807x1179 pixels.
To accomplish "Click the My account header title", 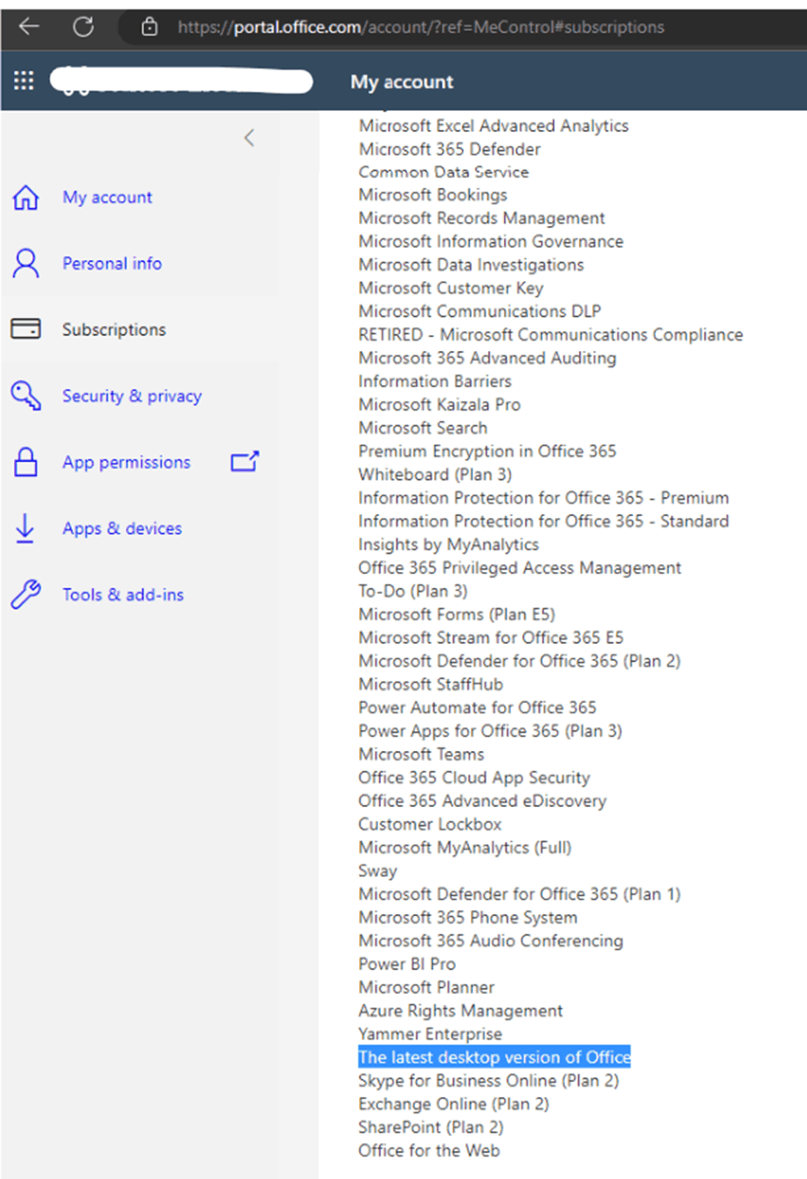I will 402,82.
